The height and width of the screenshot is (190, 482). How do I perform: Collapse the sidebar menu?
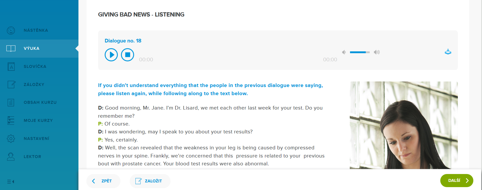[10, 182]
